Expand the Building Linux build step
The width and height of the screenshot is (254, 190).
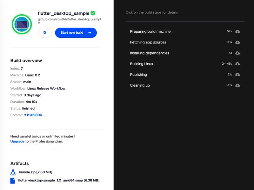pos(141,63)
